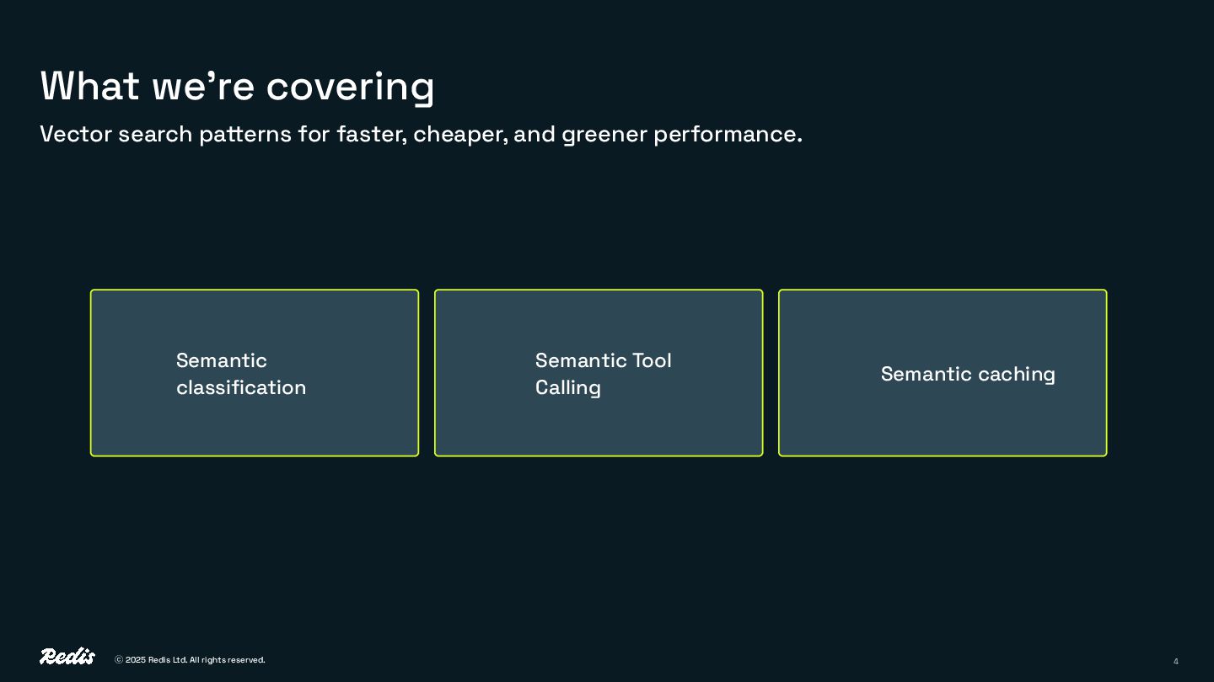Click the word 'covering' in the title

(350, 87)
